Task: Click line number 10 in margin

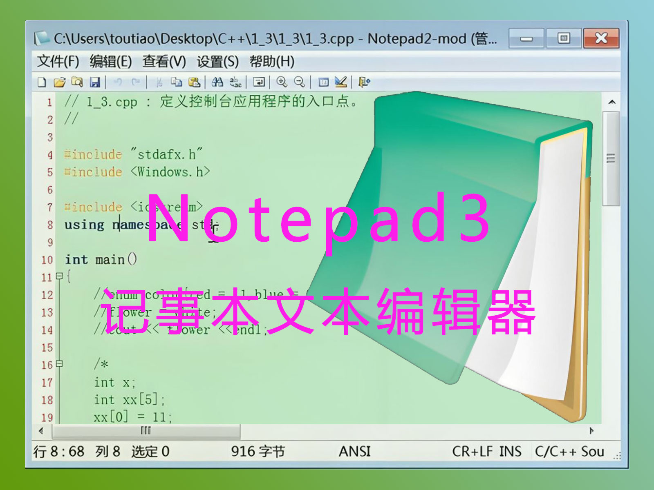Action: click(x=47, y=260)
